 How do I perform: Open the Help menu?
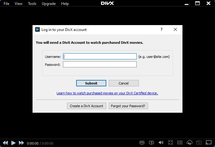(x=65, y=4)
